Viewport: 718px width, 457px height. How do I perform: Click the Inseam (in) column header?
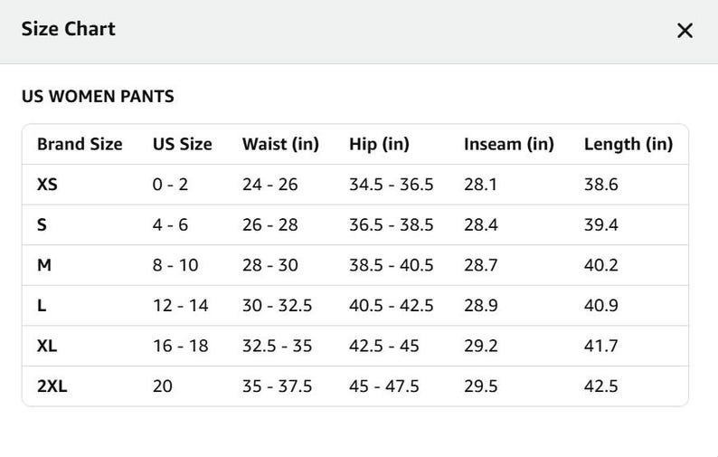click(509, 144)
